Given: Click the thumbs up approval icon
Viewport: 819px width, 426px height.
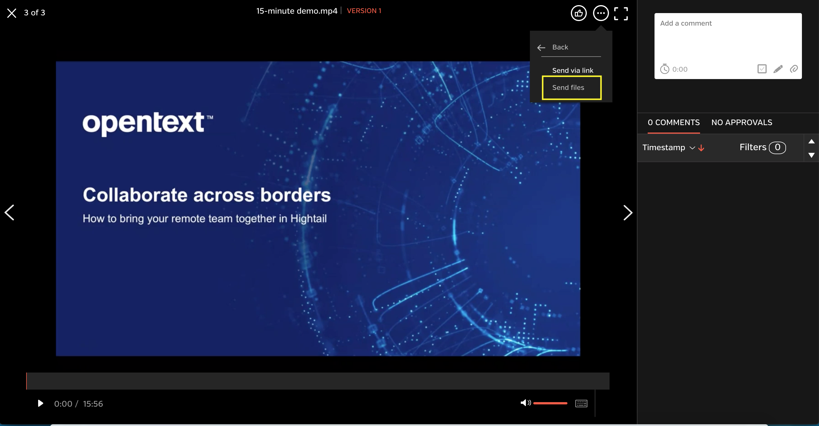Looking at the screenshot, I should click(578, 13).
